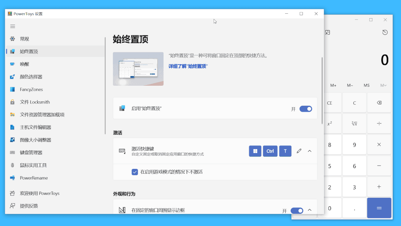The height and width of the screenshot is (226, 401).
Task: Click the Windows key shortcut badge
Action: tap(255, 151)
